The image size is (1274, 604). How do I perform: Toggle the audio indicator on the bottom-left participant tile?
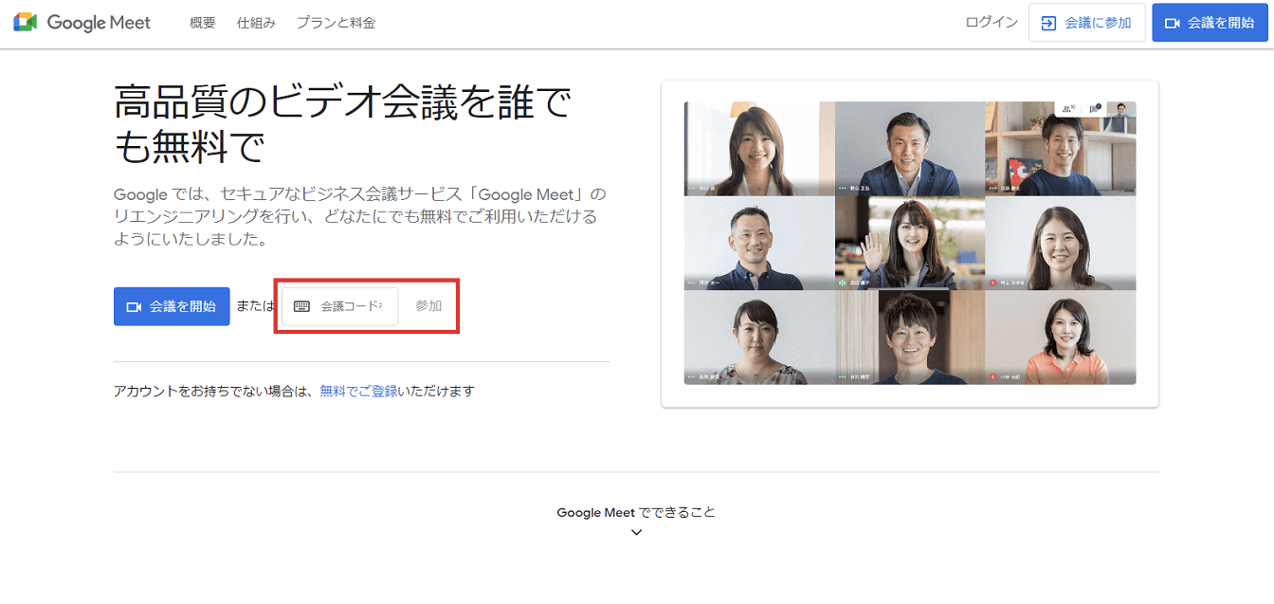[x=689, y=375]
